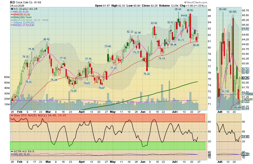Click the purple volume MA(50) legend swatch
Viewport: 253px width, 164px height.
coord(12,25)
